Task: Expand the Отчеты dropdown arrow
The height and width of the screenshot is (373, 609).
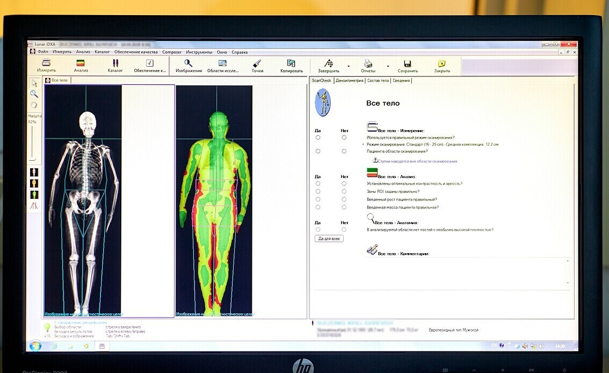Action: [388, 67]
